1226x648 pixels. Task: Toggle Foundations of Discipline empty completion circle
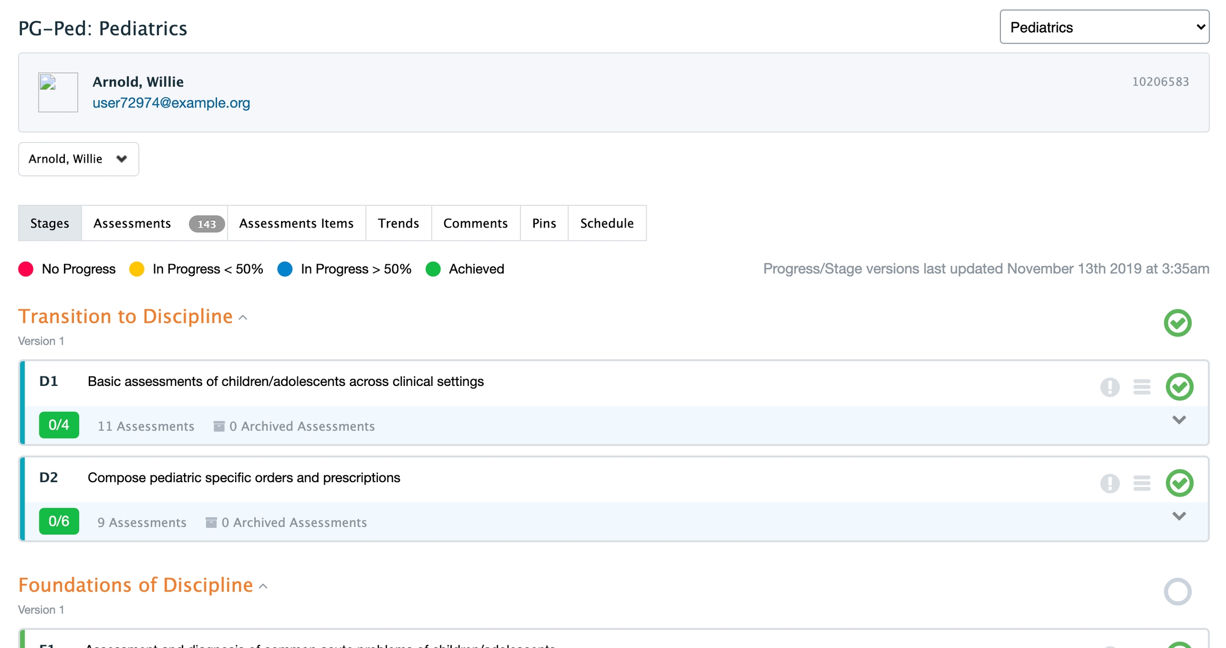click(x=1177, y=592)
